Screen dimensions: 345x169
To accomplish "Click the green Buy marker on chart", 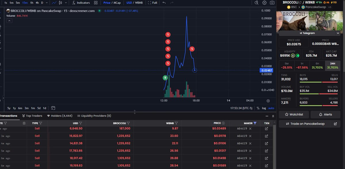I will (165, 78).
